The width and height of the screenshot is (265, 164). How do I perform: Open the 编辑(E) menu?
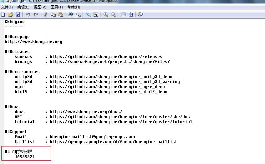pos(23,7)
